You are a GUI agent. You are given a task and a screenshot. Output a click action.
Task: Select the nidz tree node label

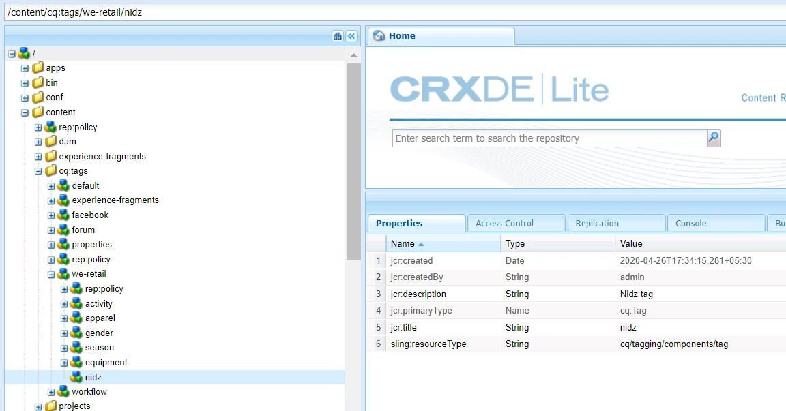point(93,378)
